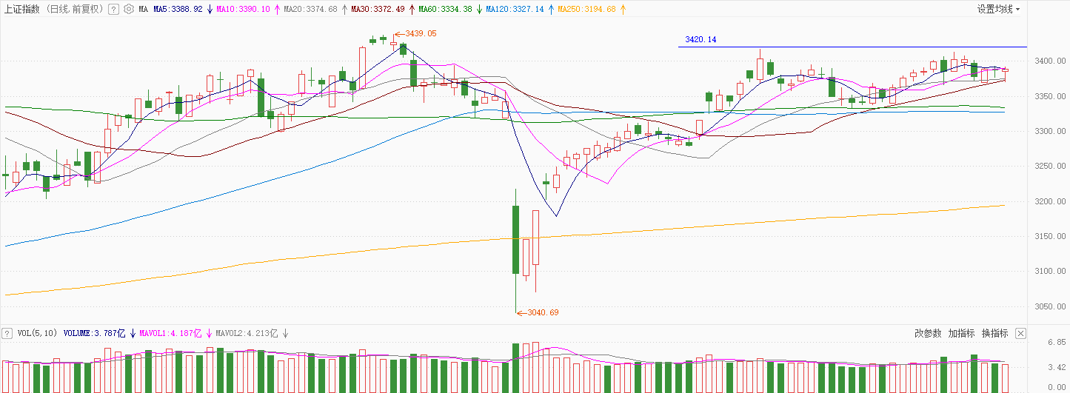This screenshot has height=393, width=1070.
Task: Open the help icon beside 上证指数 title
Action: (113, 10)
